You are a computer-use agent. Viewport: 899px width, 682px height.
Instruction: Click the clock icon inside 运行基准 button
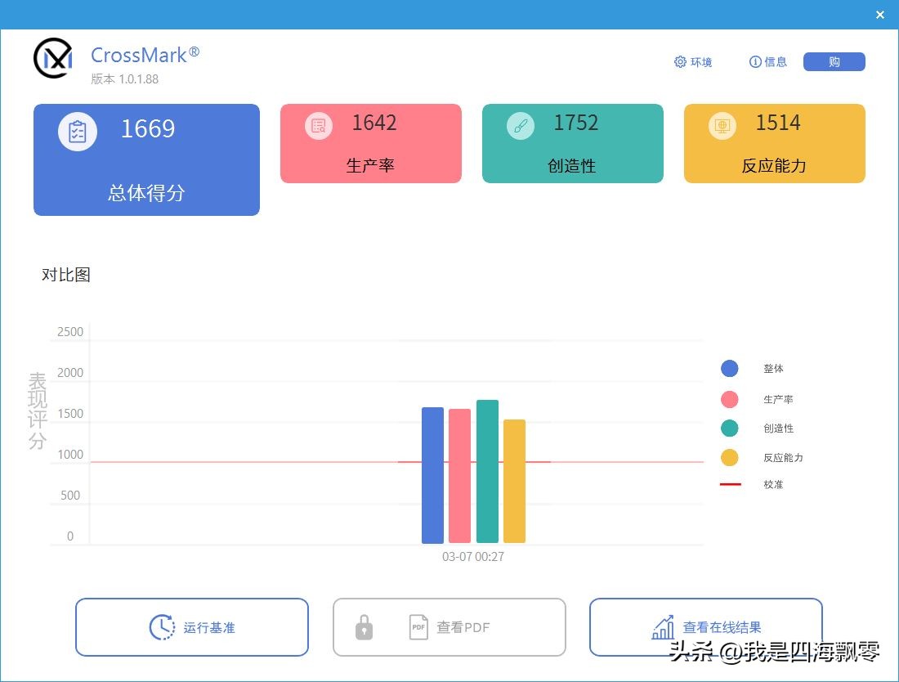tap(162, 627)
